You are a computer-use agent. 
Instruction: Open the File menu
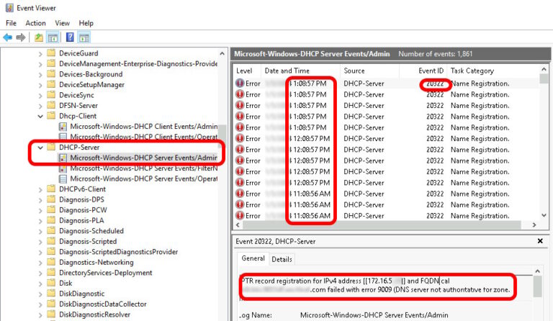11,23
